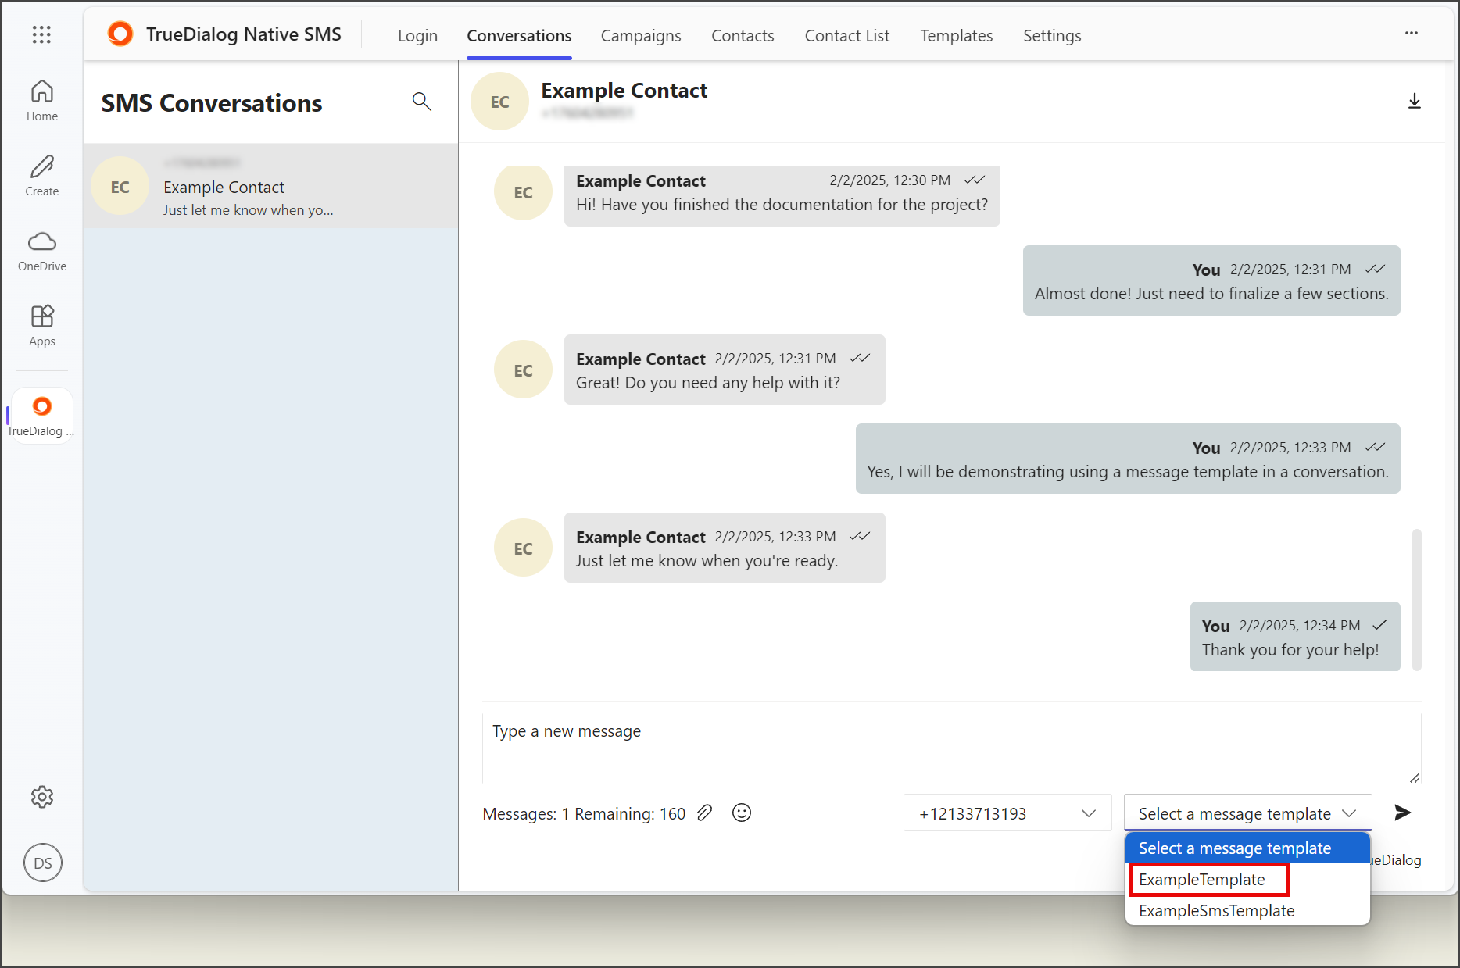Click the TrueDialog Native SMS logo
Screen dimensions: 1460x968
point(120,34)
